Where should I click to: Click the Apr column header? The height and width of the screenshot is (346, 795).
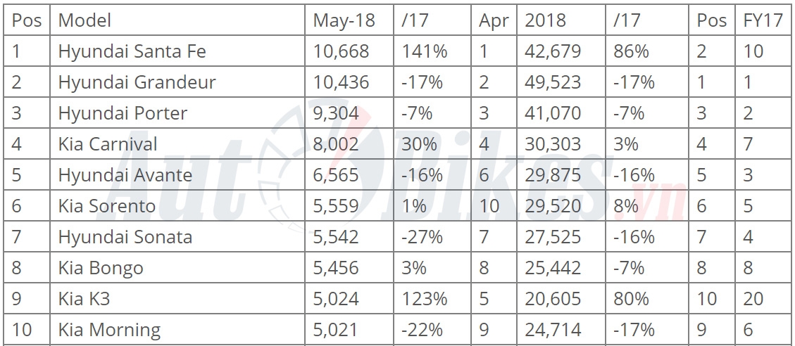(x=494, y=20)
